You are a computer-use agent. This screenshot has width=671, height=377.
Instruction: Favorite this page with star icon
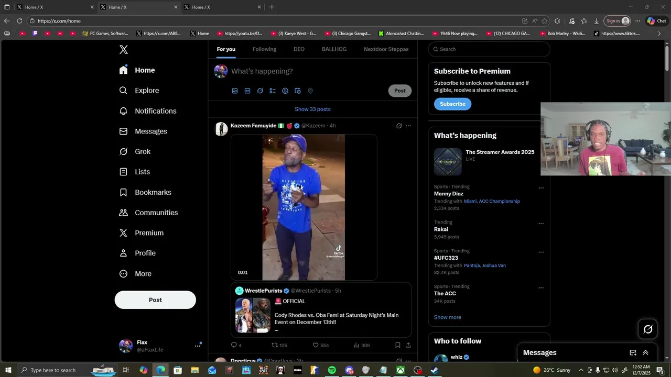[545, 21]
